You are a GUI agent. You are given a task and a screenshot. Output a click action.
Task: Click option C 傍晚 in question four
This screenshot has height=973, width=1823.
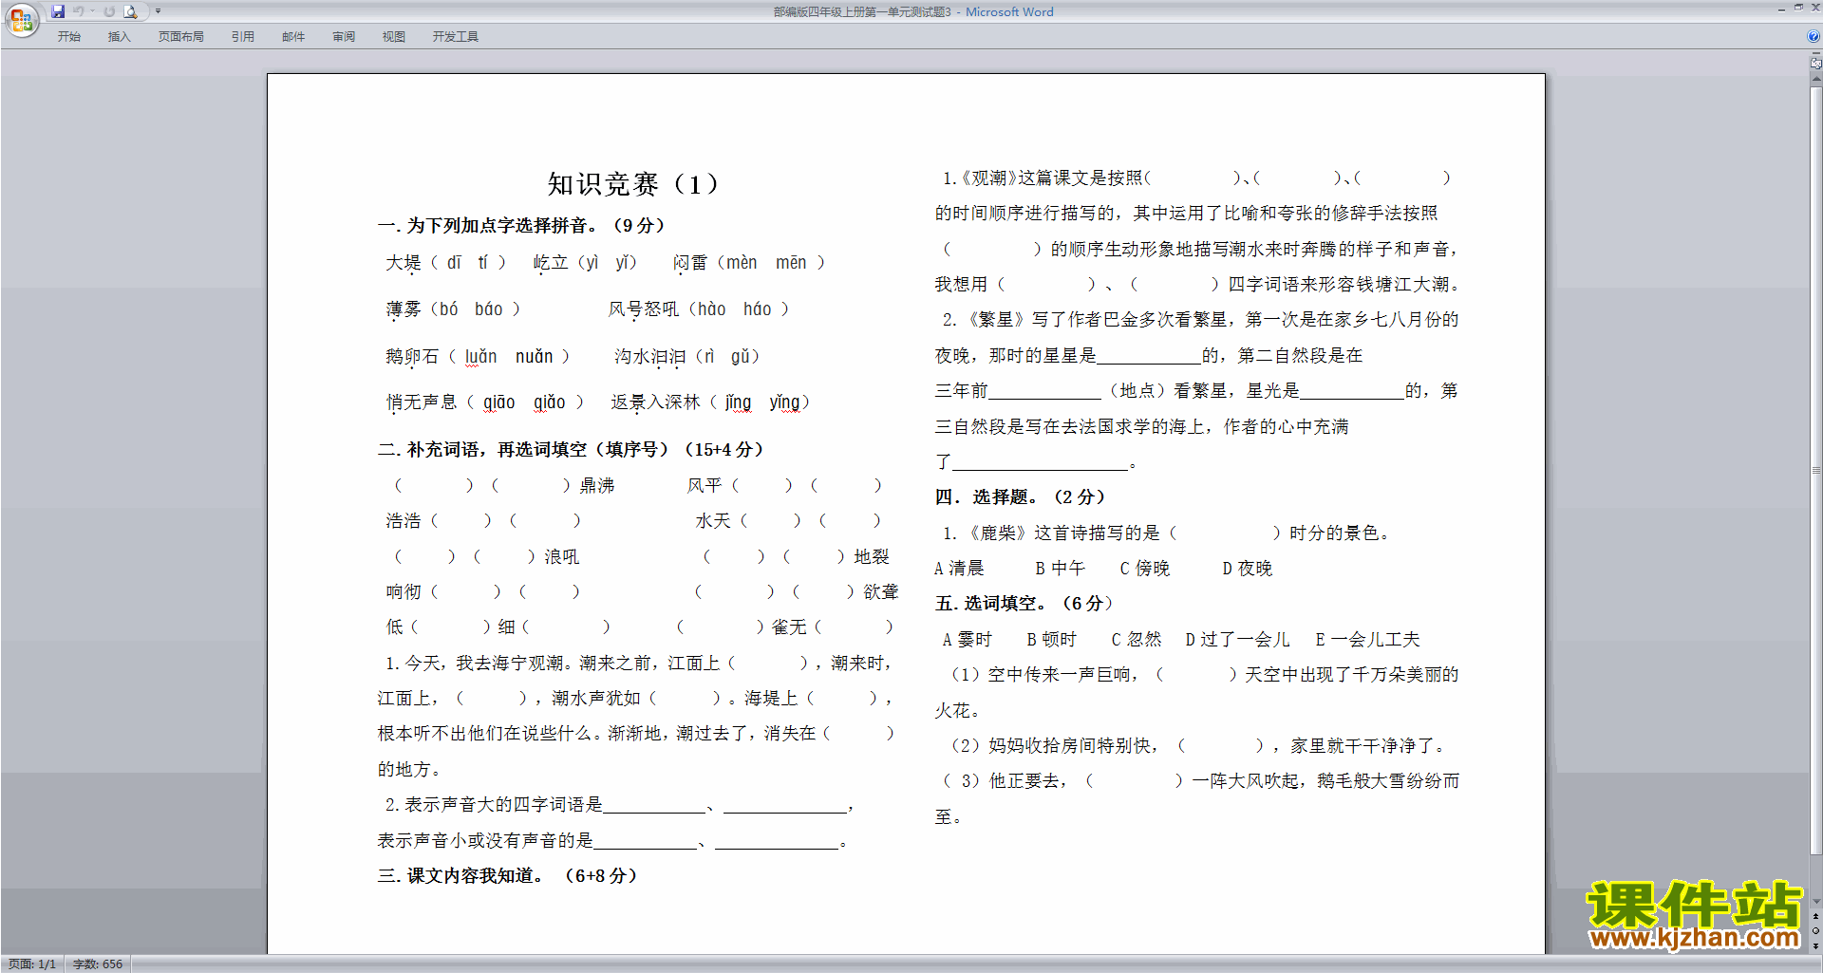pyautogui.click(x=1145, y=568)
